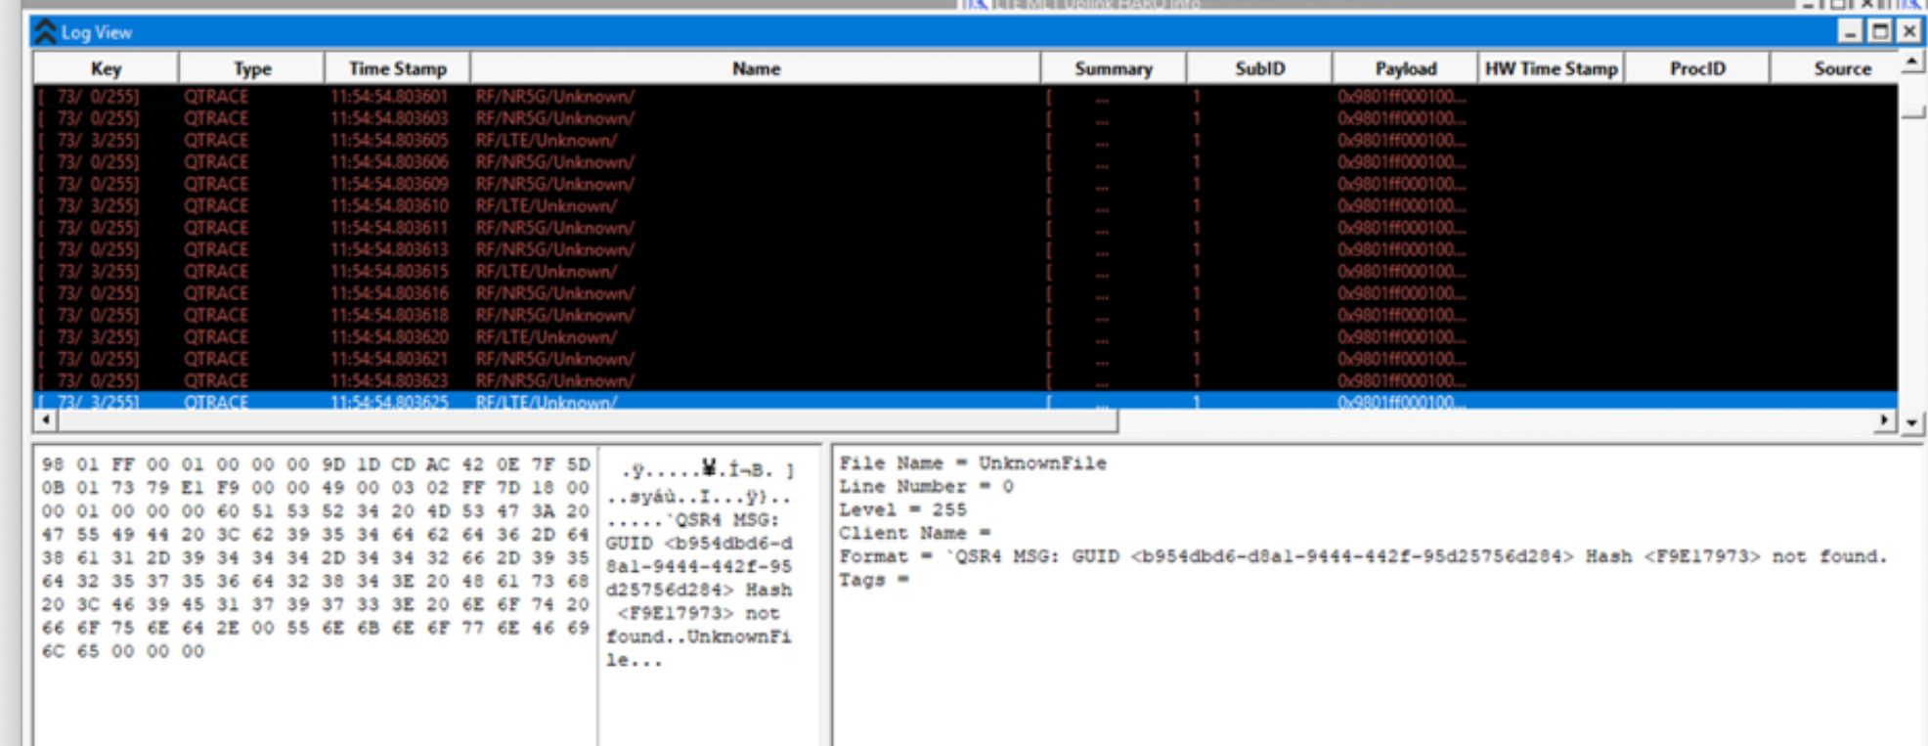
Task: Click the Time Stamp column header
Action: [x=397, y=68]
